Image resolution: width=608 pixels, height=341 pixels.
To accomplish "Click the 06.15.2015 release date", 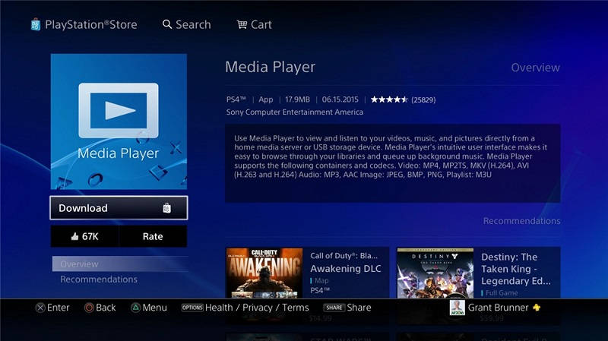I will coord(340,99).
